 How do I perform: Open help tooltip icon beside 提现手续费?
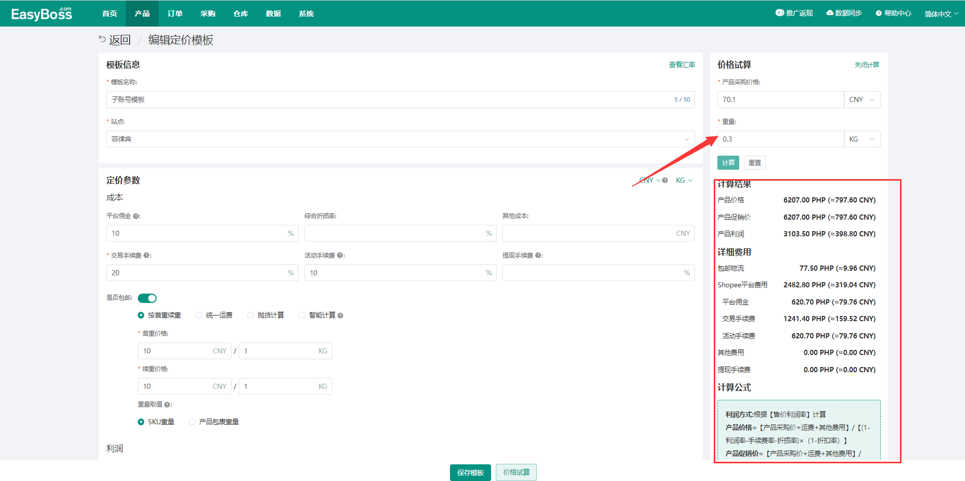[538, 256]
